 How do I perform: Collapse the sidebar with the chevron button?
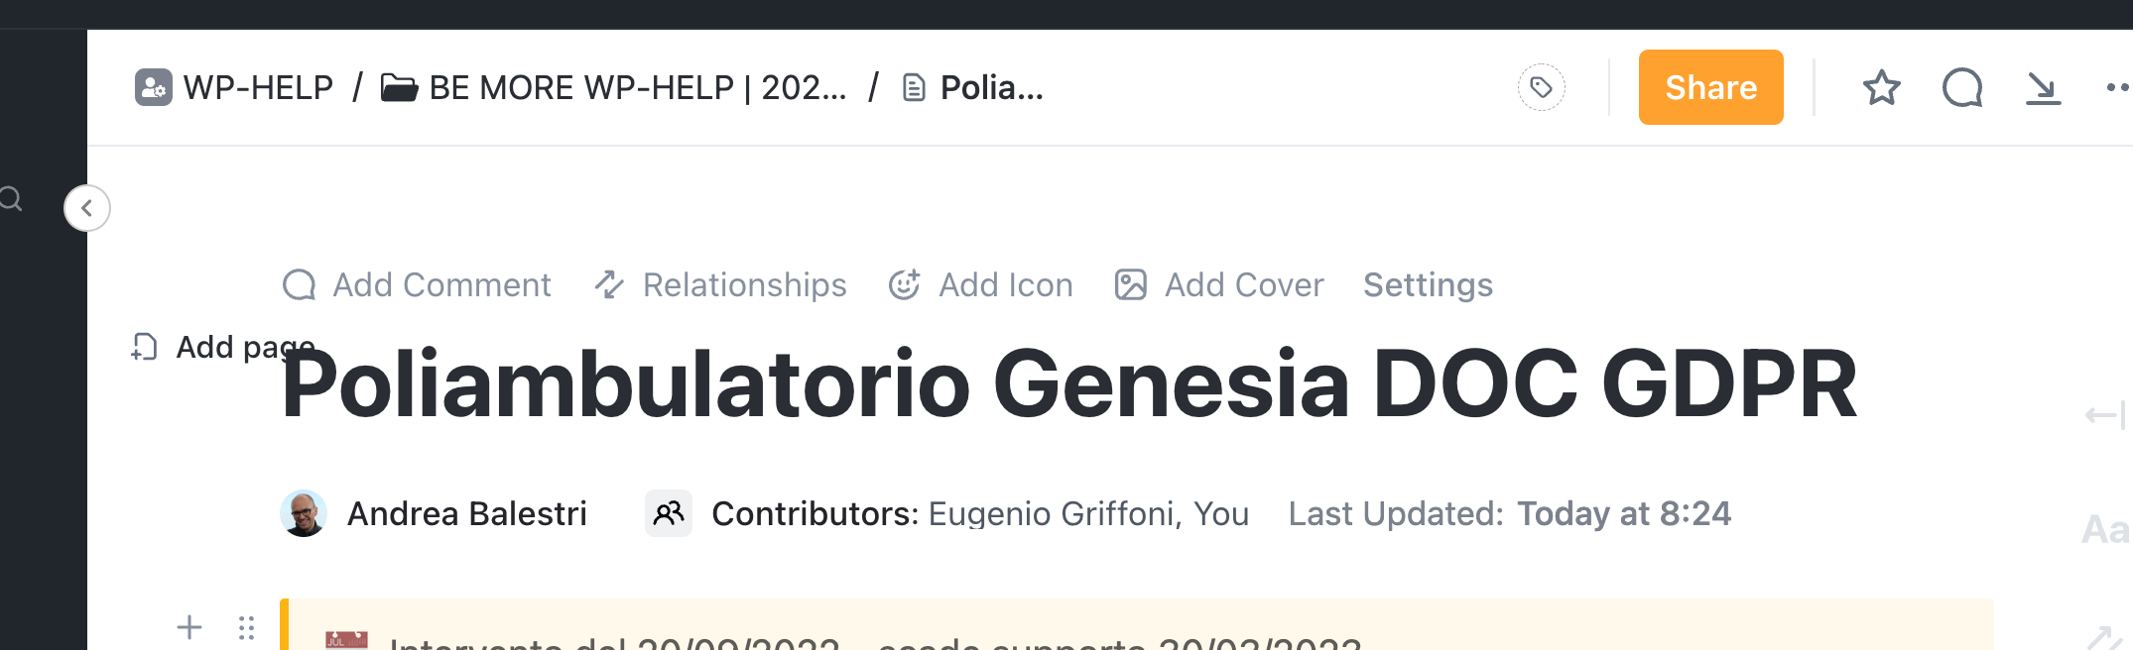click(x=87, y=208)
